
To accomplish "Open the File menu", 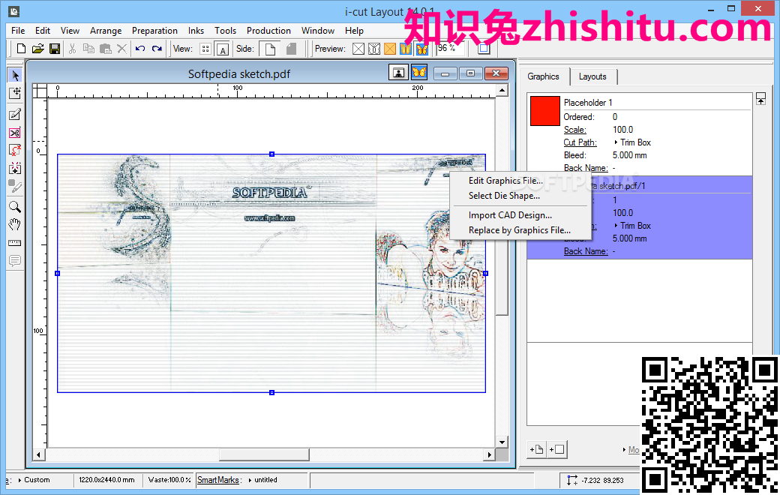I will pos(18,30).
